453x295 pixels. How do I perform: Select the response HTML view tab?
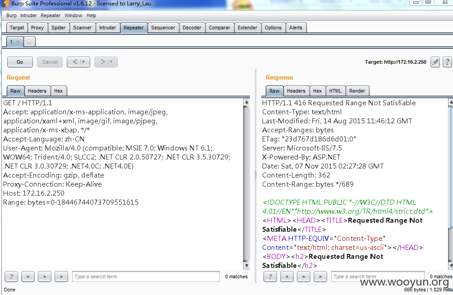point(335,91)
